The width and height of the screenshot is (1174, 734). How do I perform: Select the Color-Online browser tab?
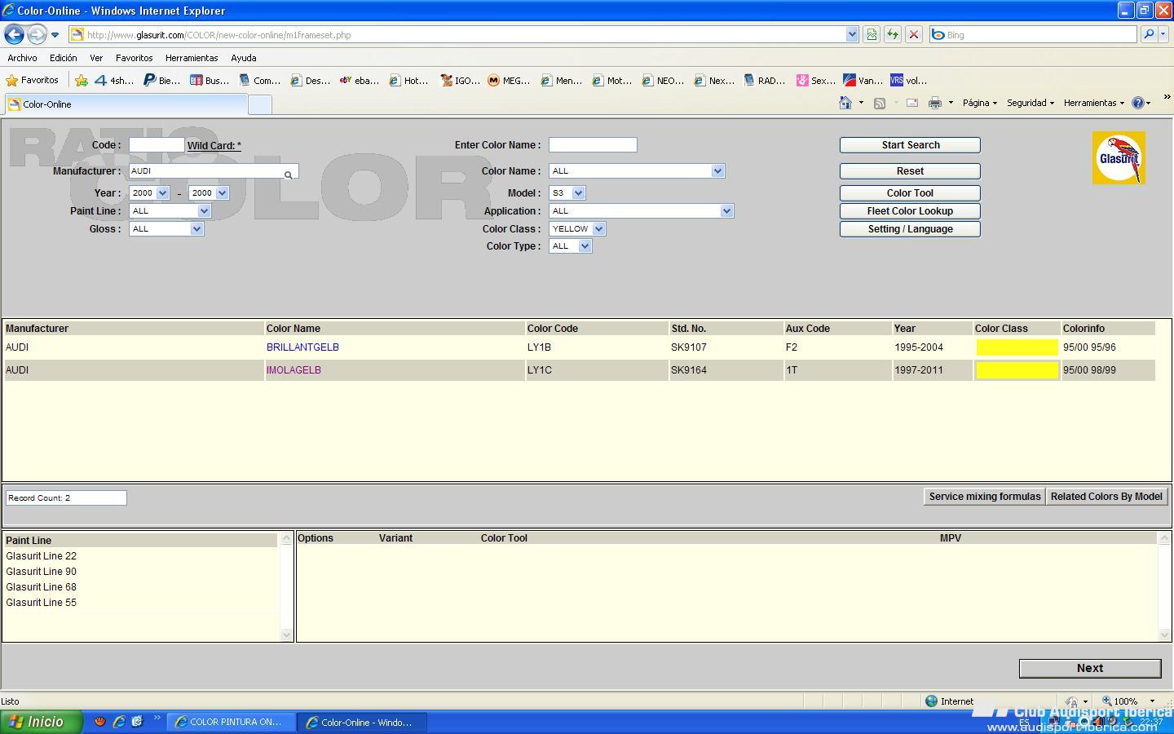click(x=126, y=104)
